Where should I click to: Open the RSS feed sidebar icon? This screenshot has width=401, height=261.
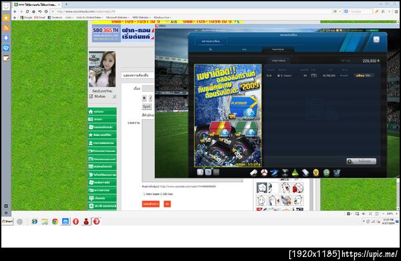point(6,28)
